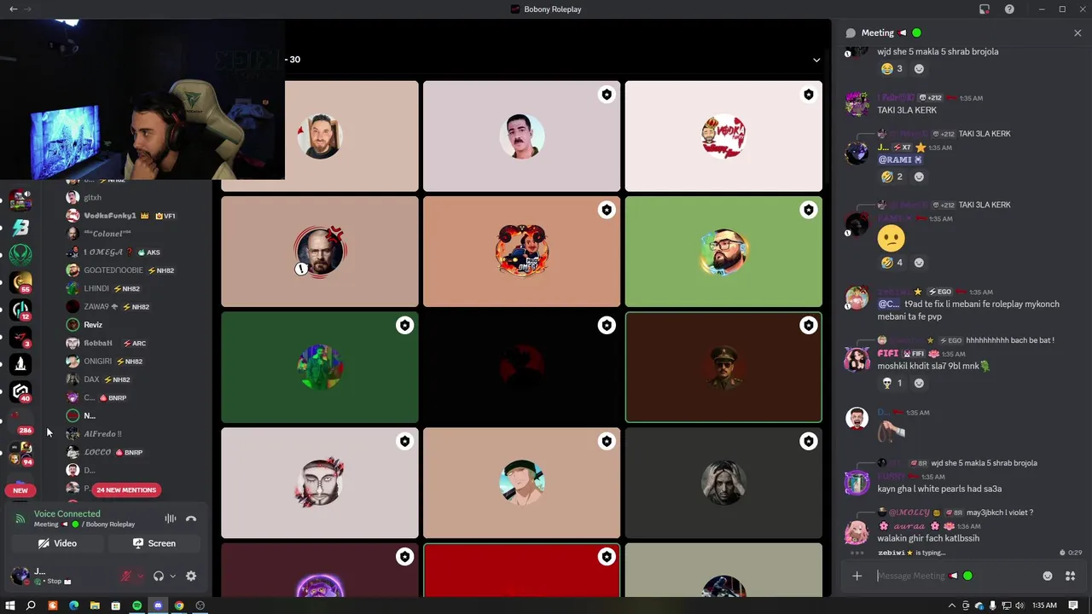Click the mustached man avatar tile
The image size is (1092, 614).
[521, 136]
